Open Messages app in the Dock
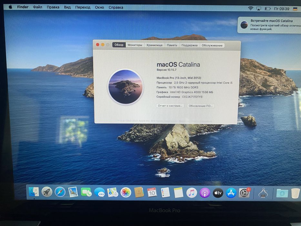 coord(99,192)
